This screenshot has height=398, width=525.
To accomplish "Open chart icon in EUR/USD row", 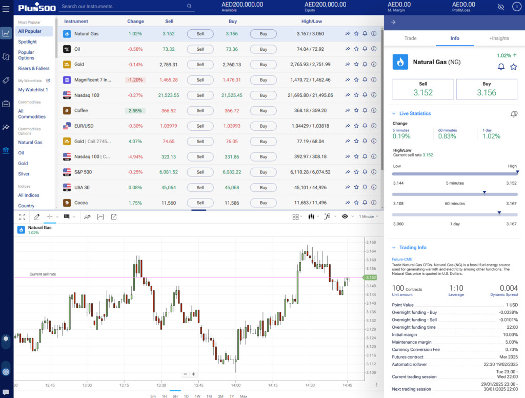I will click(348, 126).
